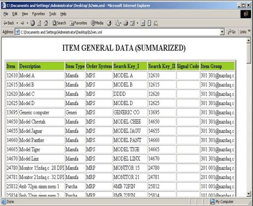Refresh the page using the Refresh icon
253x206 pixels.
pyautogui.click(x=39, y=23)
